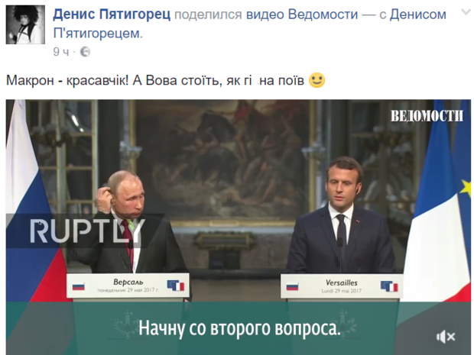Click the public audience globe icon

[x=86, y=52]
